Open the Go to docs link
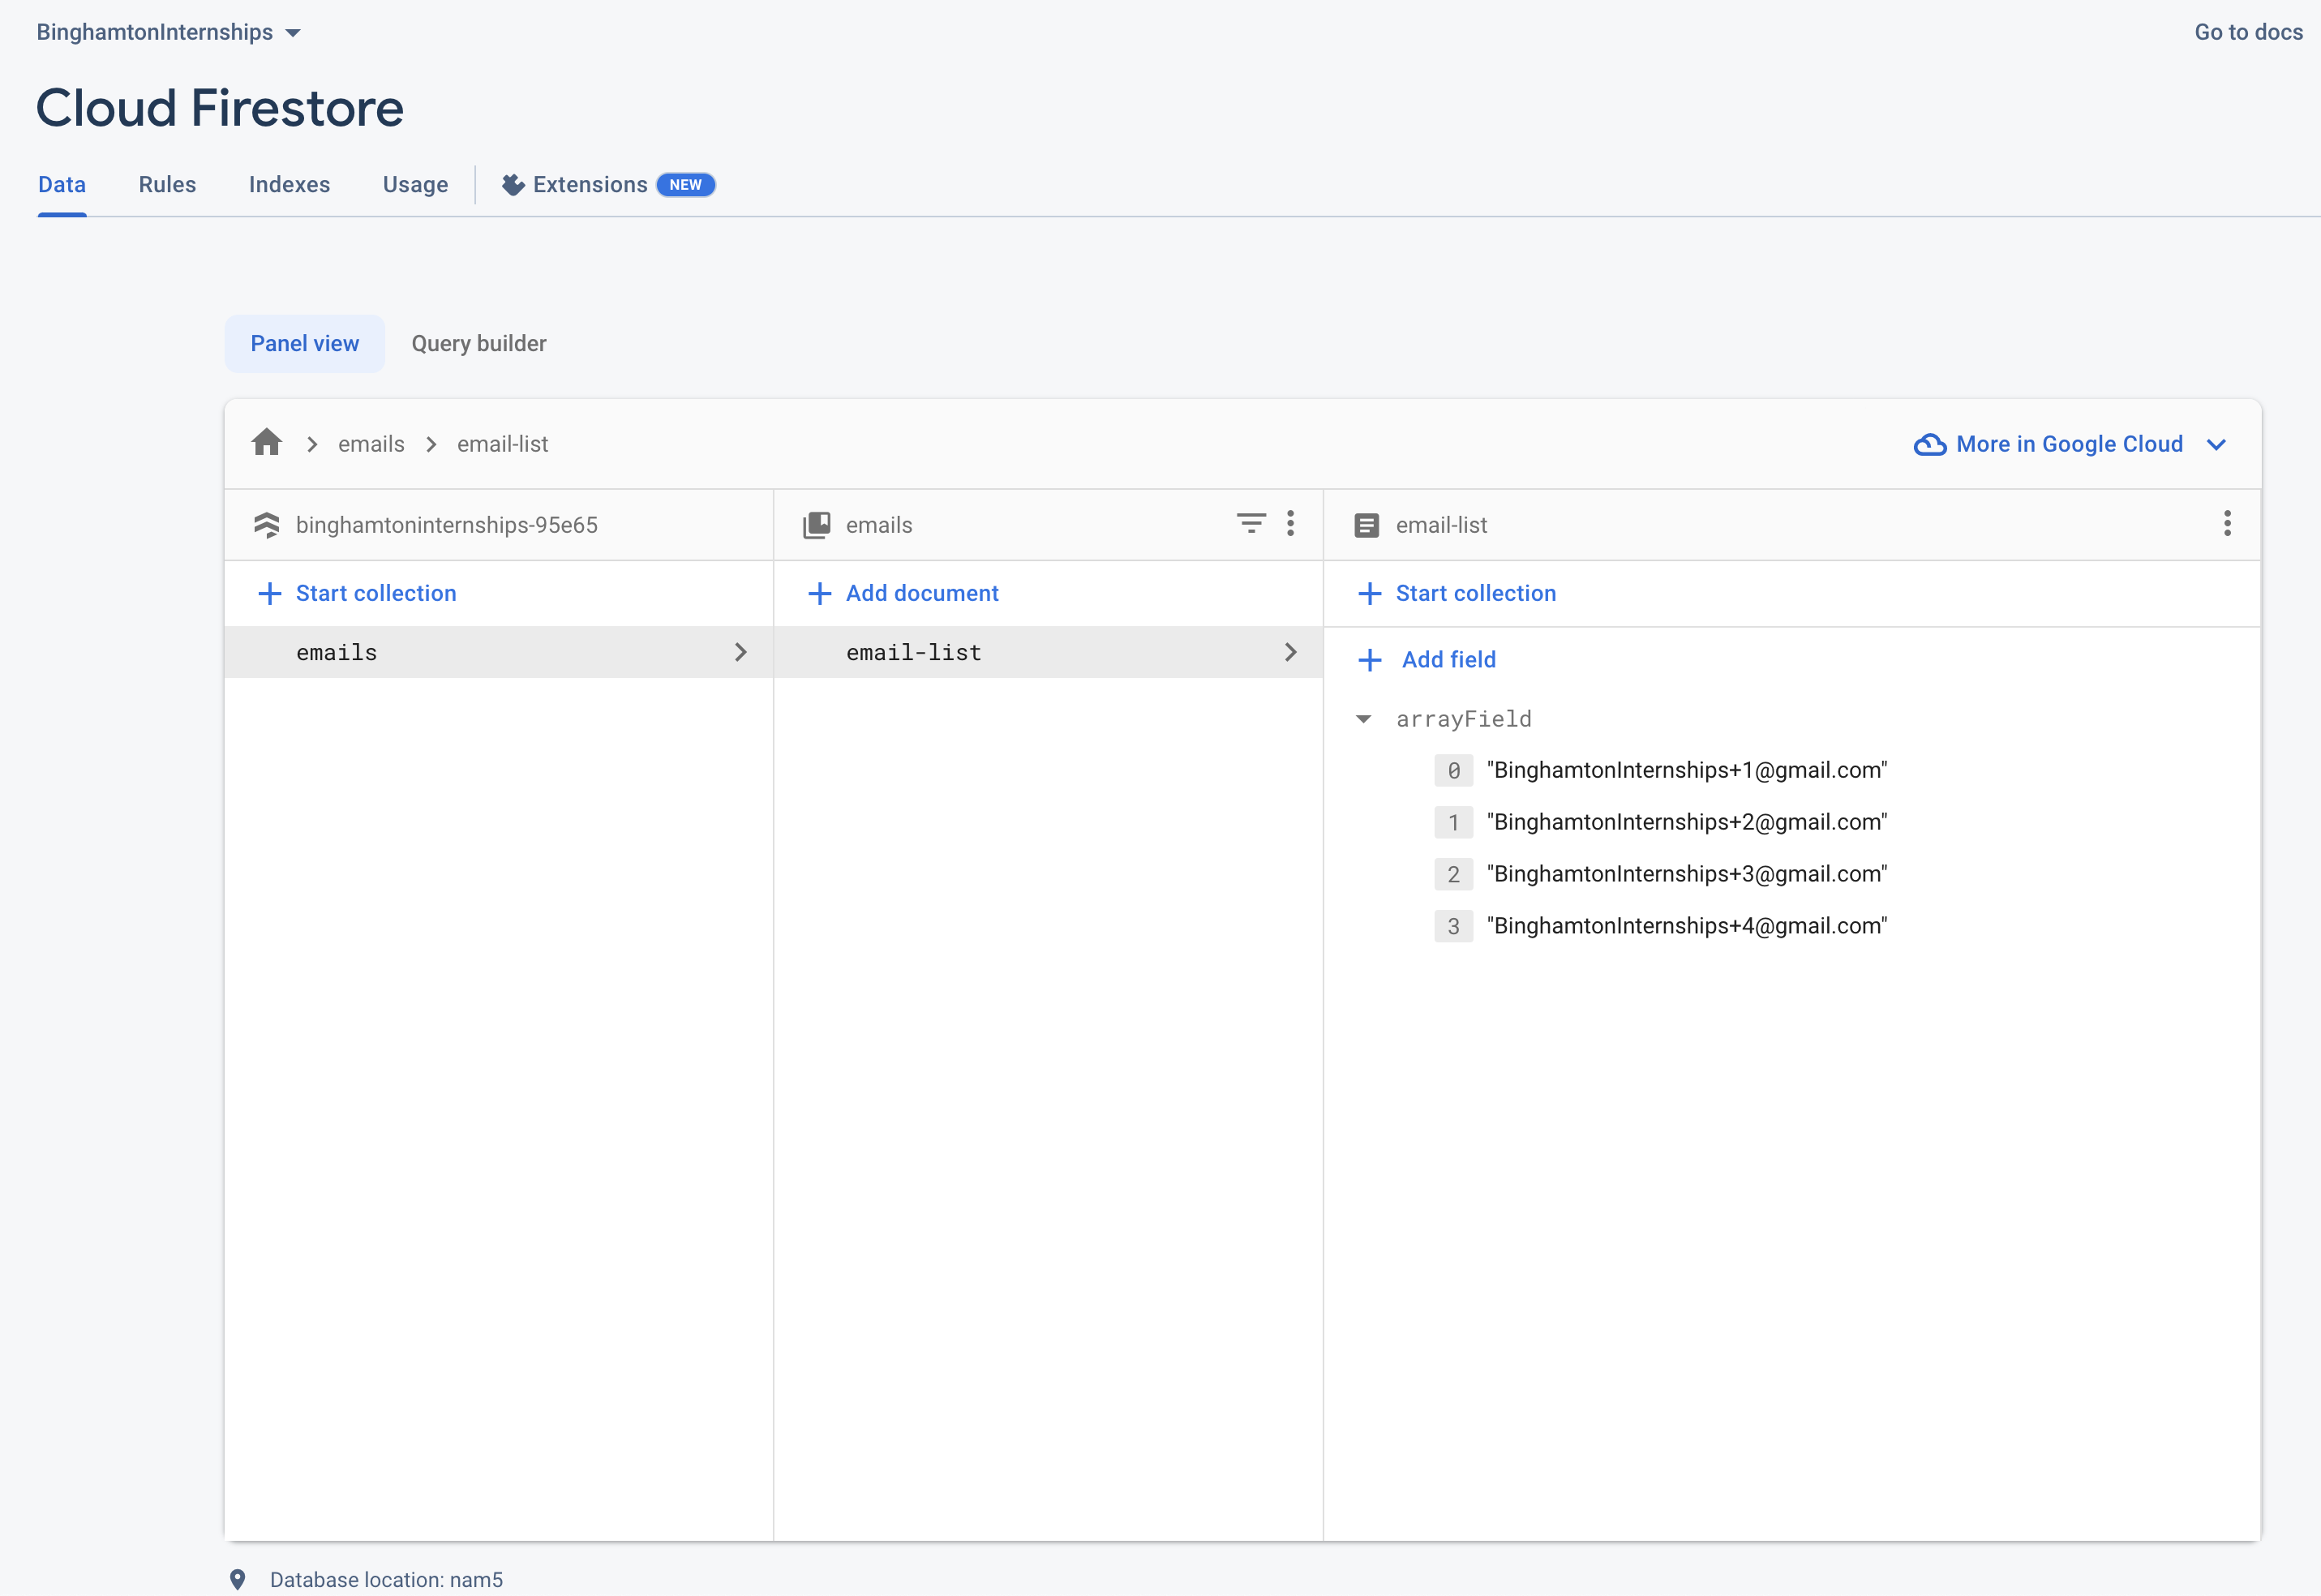The image size is (2321, 1596). (2247, 32)
